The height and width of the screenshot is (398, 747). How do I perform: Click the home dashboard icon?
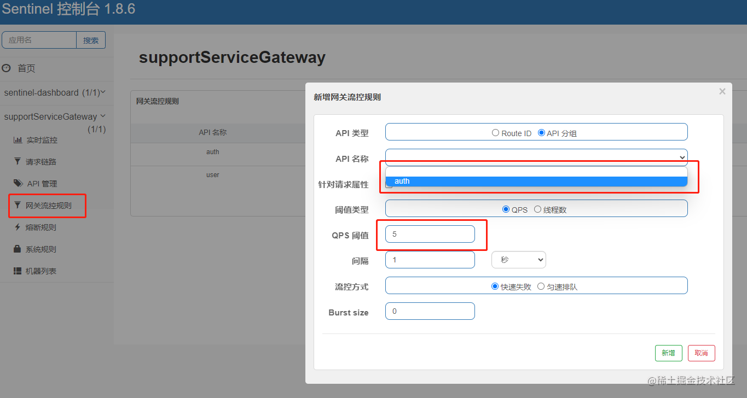(x=7, y=68)
